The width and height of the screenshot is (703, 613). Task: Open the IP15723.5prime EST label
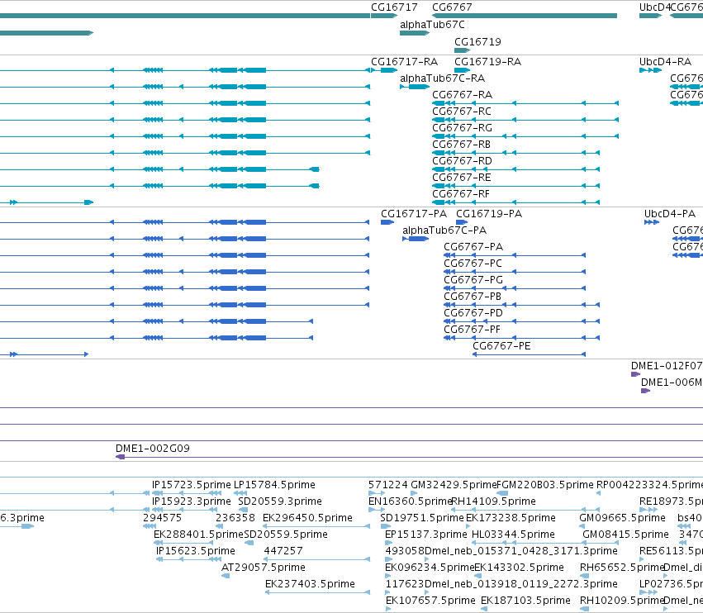[192, 485]
